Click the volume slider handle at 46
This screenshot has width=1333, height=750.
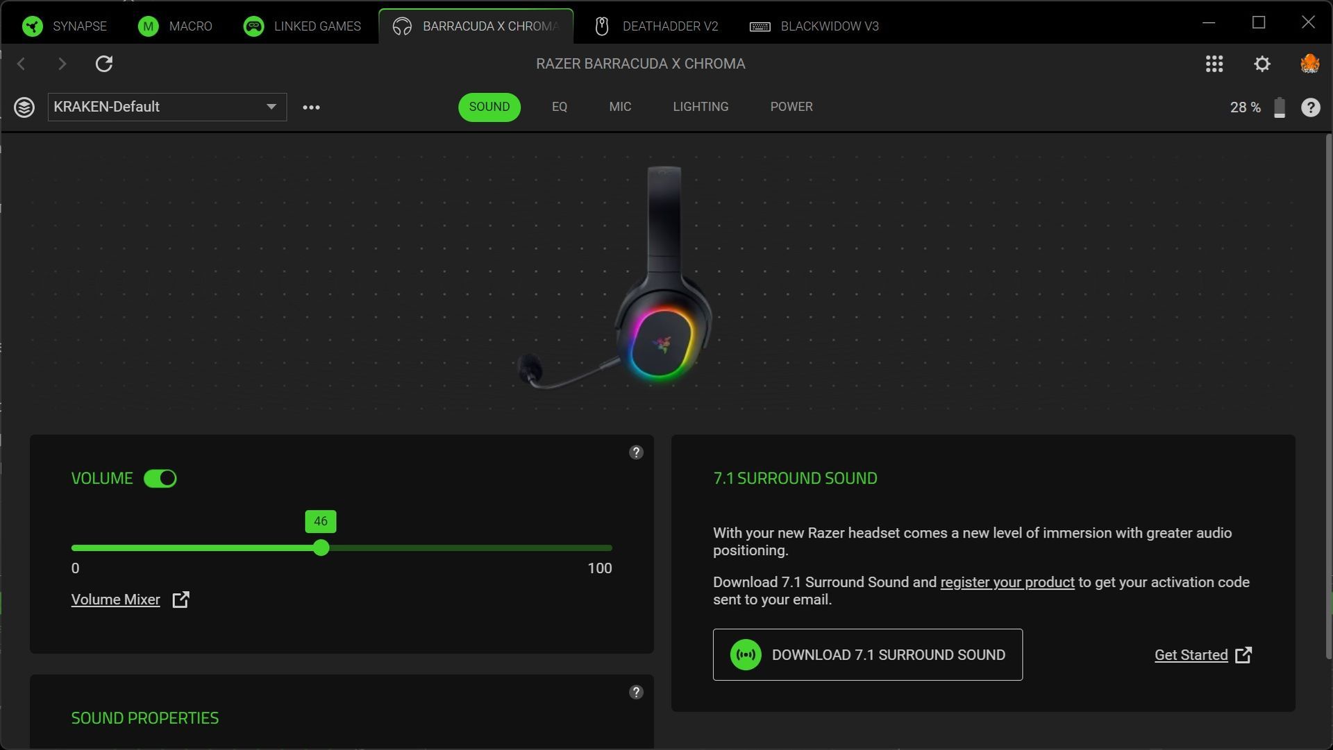321,548
